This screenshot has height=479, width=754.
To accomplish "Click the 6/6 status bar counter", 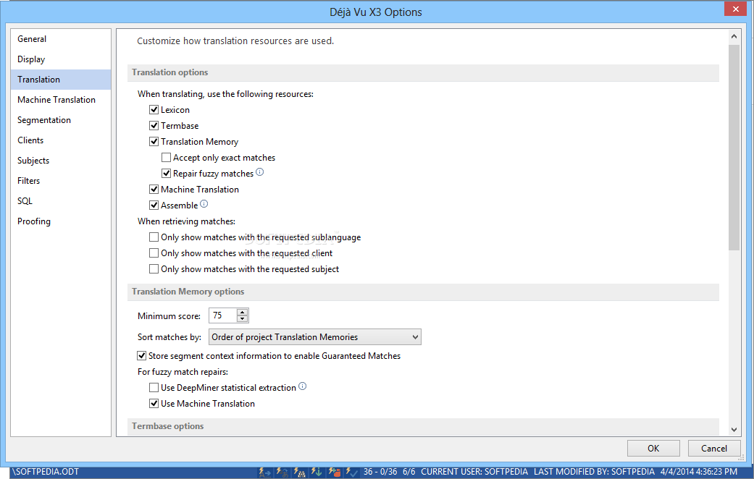I will click(409, 472).
